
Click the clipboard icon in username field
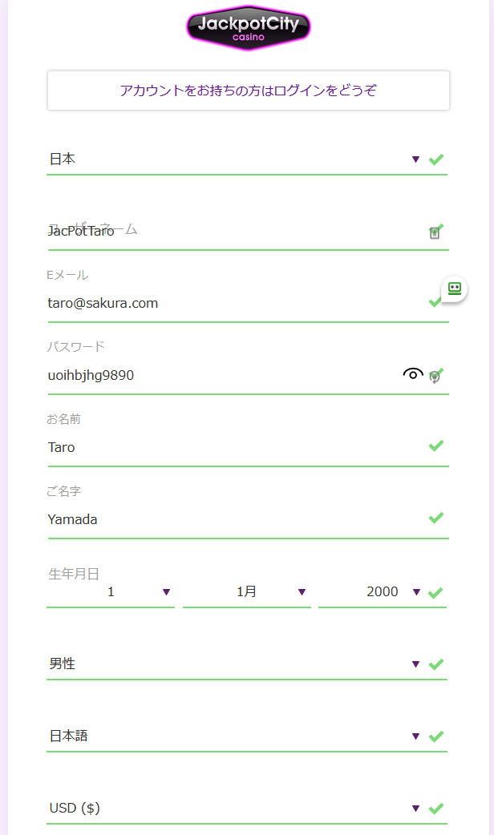[x=435, y=232]
